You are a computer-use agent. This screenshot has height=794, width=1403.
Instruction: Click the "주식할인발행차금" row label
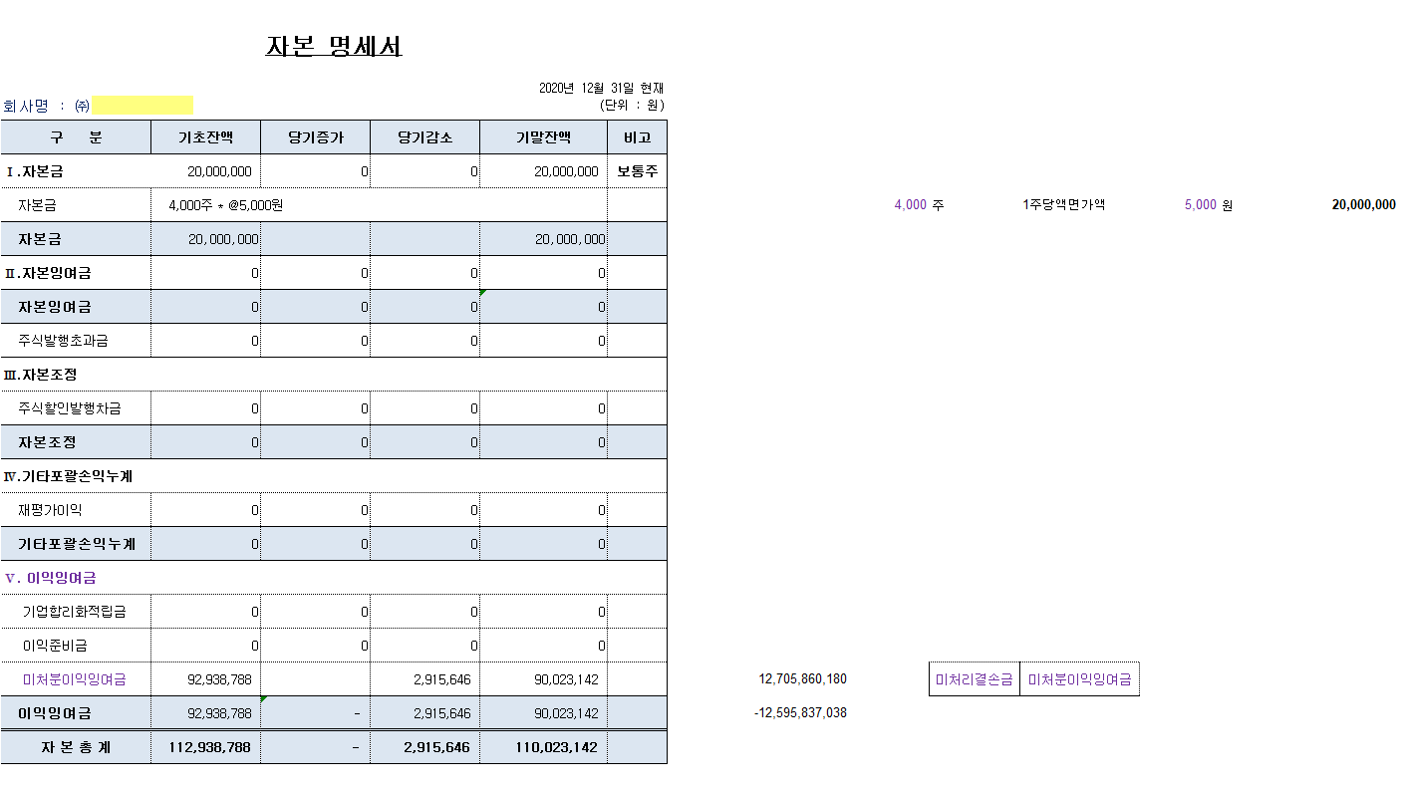[70, 408]
